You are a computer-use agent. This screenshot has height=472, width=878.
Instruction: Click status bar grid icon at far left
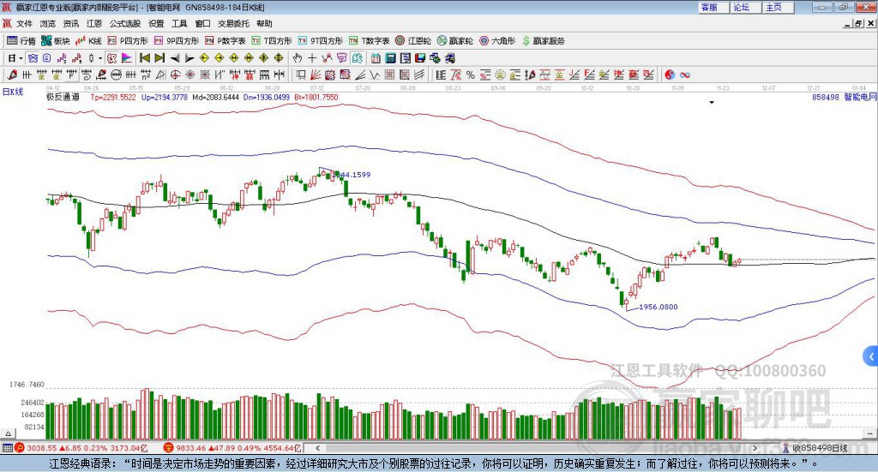point(7,448)
